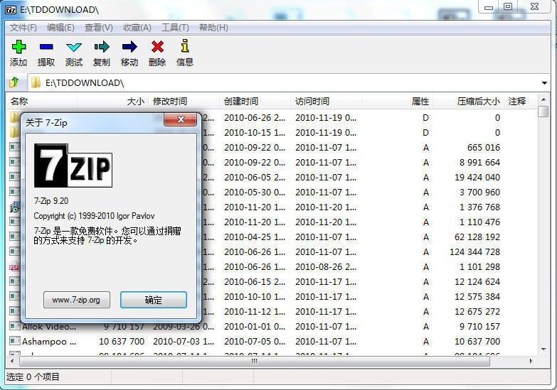Click the red Delete (删除) icon
Image resolution: width=557 pixels, height=390 pixels.
(157, 48)
